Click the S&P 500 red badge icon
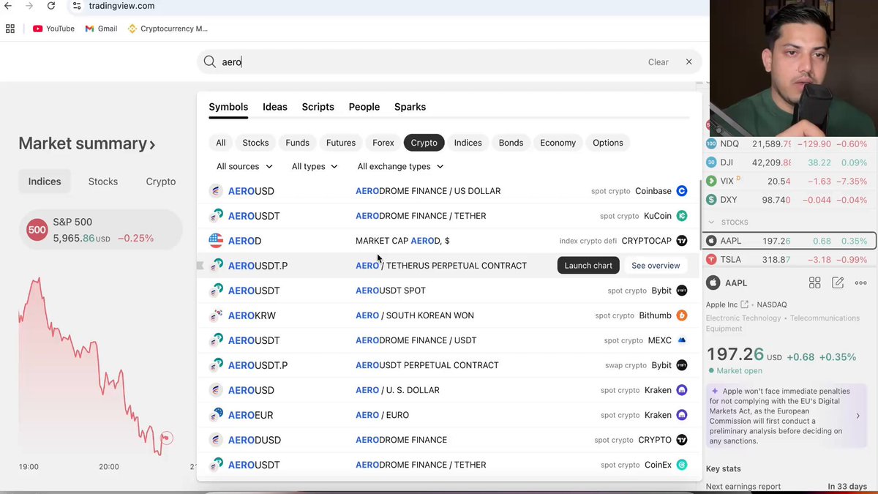 (x=37, y=230)
